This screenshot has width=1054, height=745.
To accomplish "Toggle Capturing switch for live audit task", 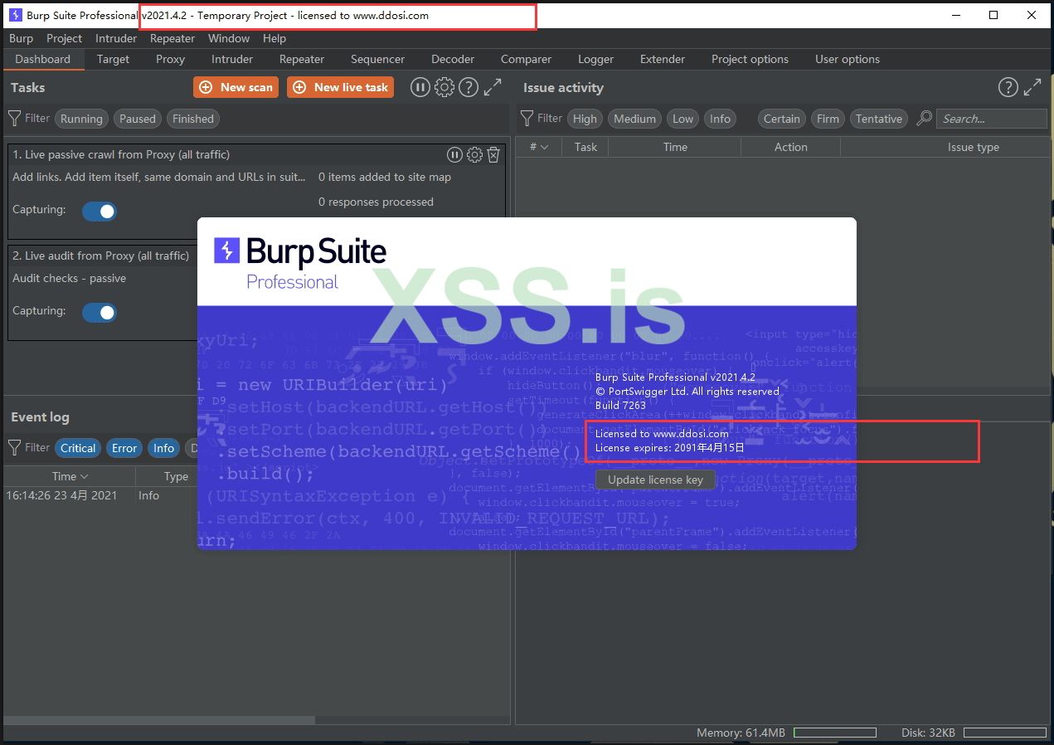I will point(100,312).
